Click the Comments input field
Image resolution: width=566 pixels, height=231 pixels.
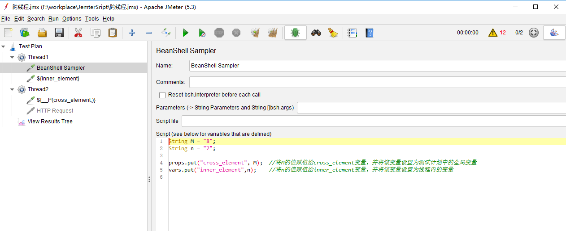point(378,82)
